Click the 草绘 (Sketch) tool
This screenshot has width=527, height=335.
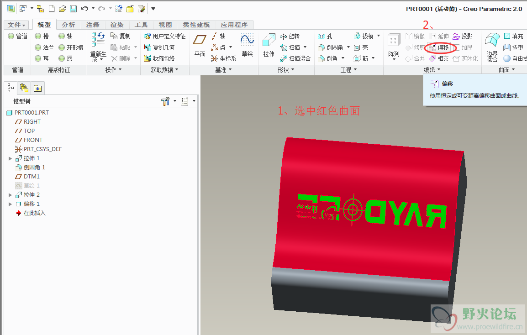tap(247, 45)
